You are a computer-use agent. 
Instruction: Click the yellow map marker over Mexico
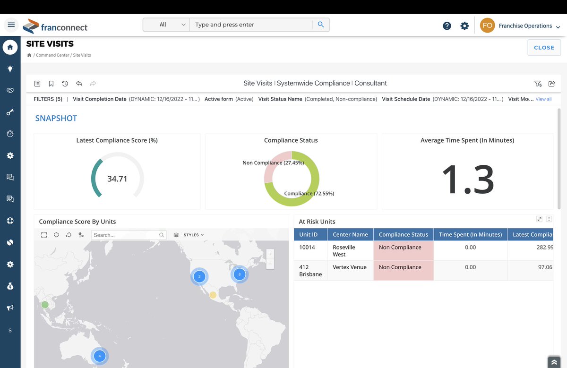pos(213,295)
